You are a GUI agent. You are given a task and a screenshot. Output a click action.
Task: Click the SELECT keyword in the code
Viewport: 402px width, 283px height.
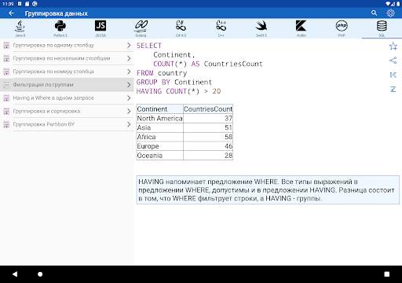pyautogui.click(x=149, y=46)
